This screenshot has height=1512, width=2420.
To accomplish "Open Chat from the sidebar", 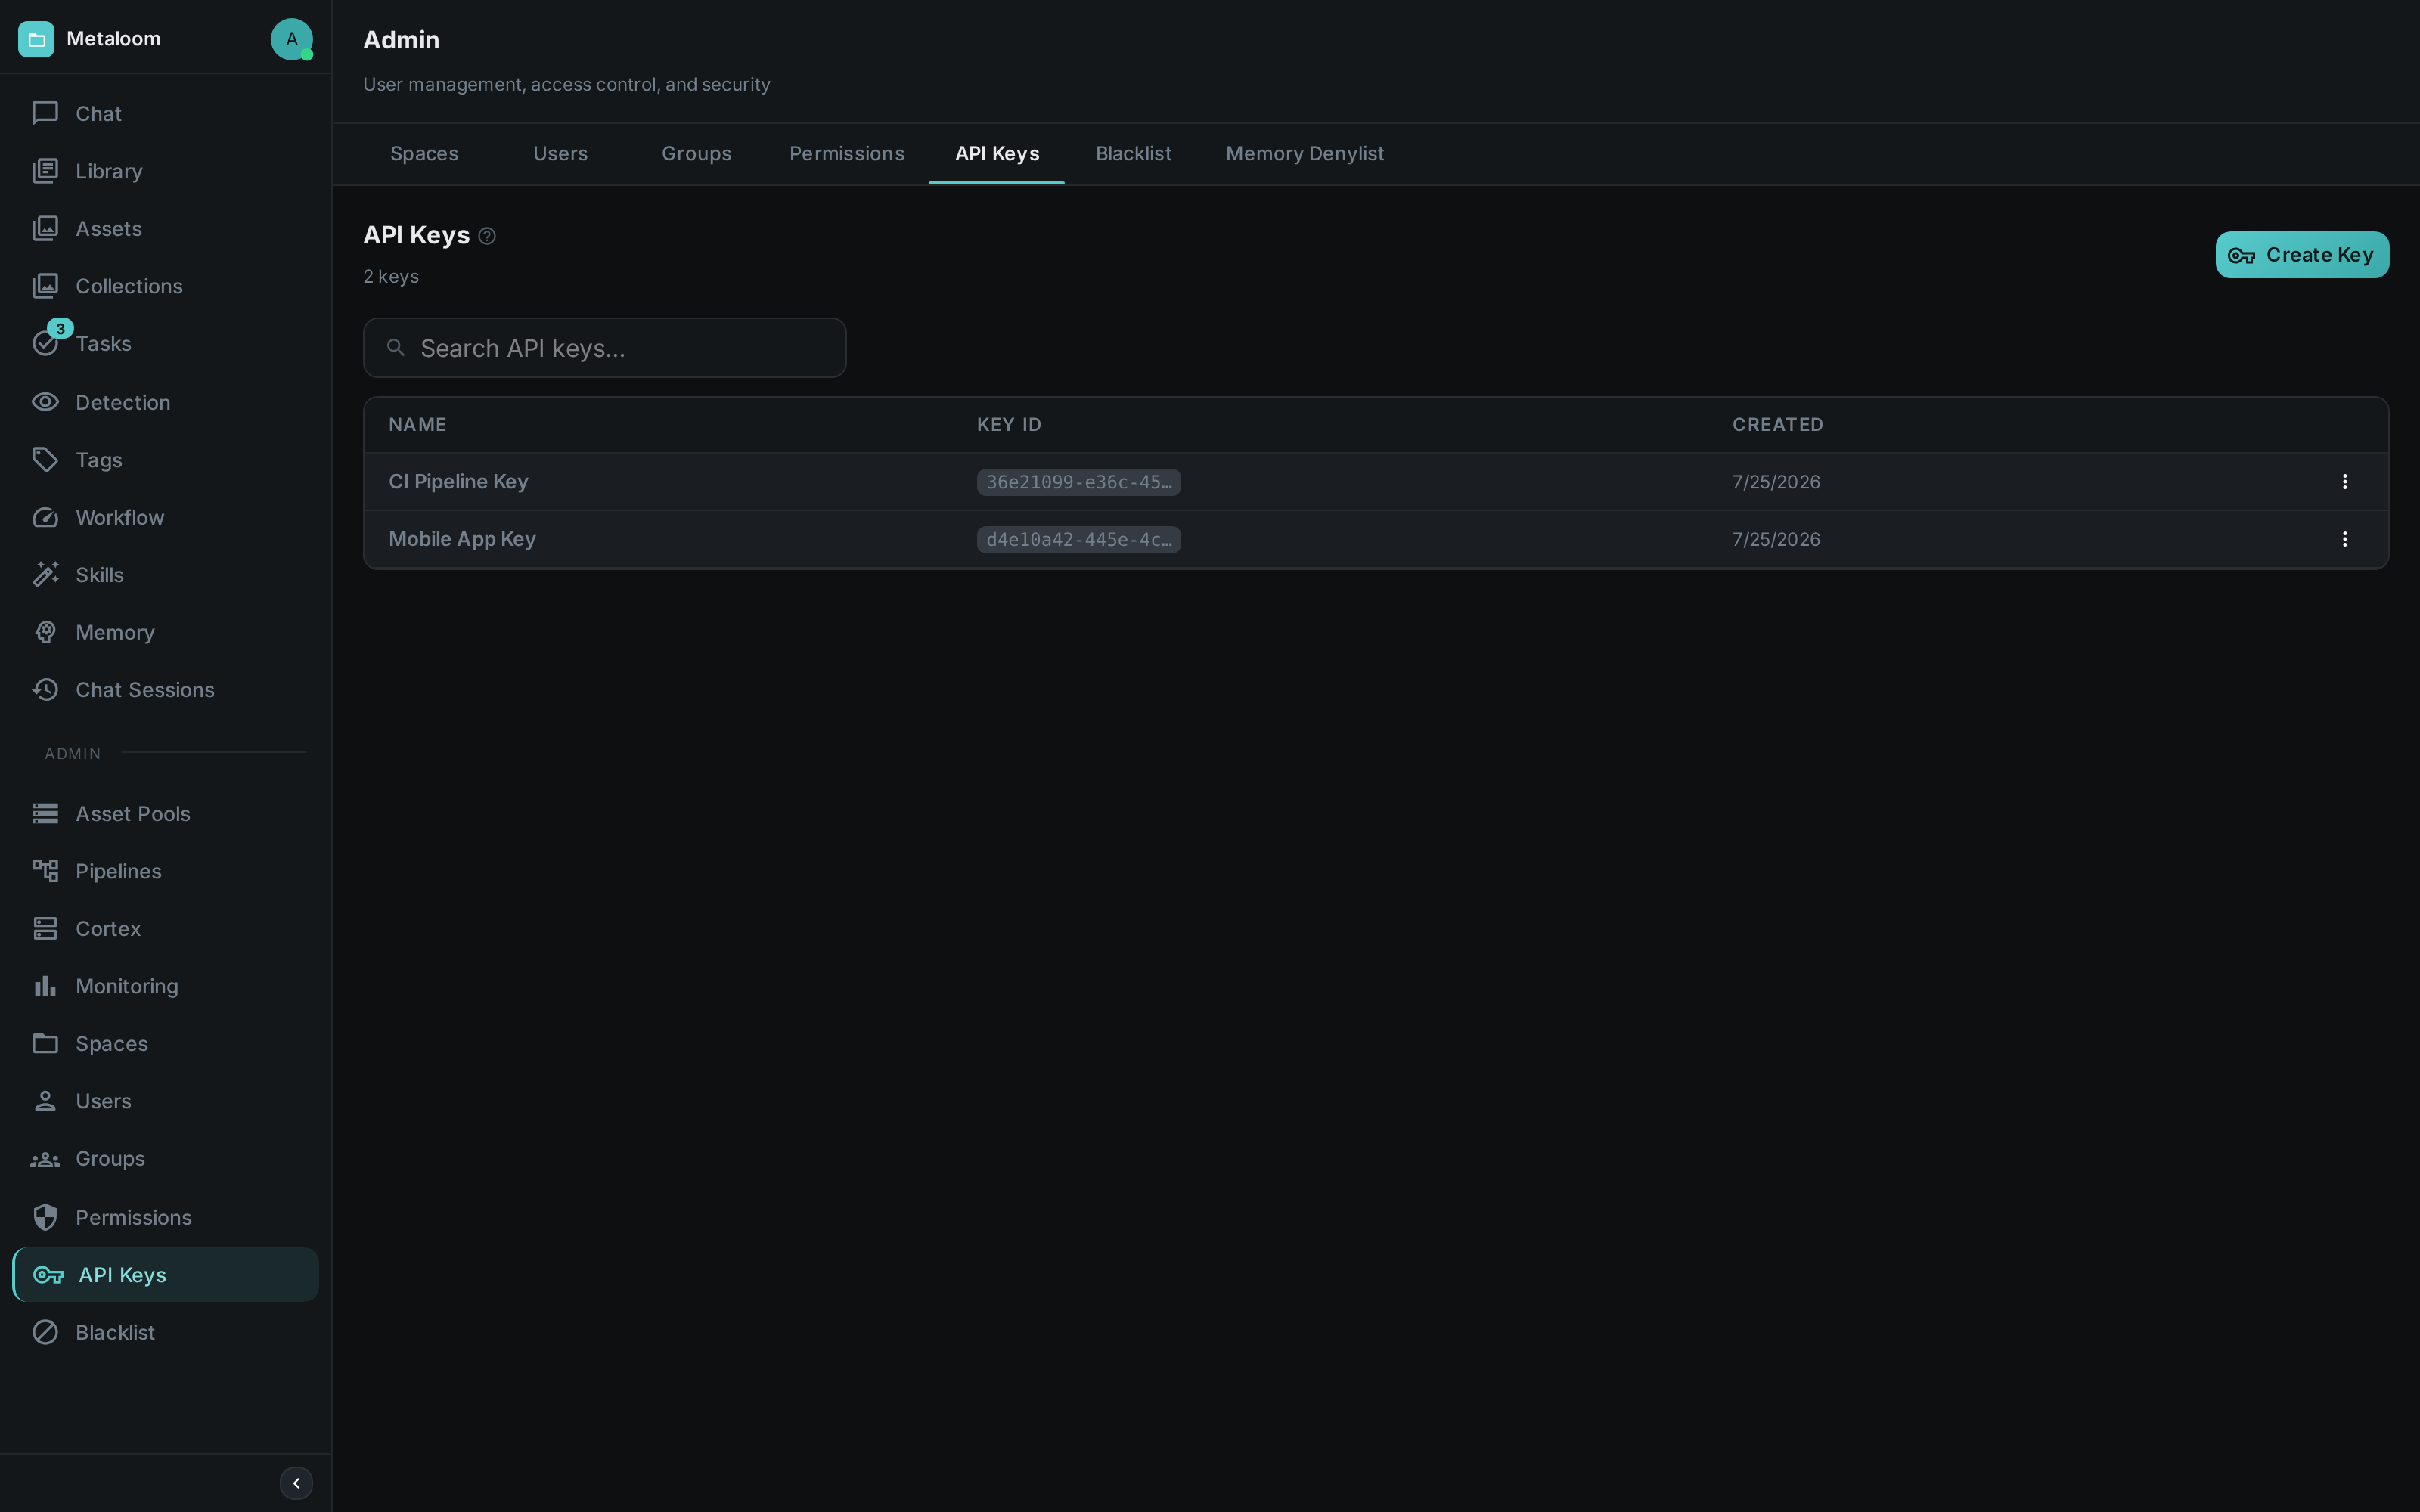I will (165, 114).
